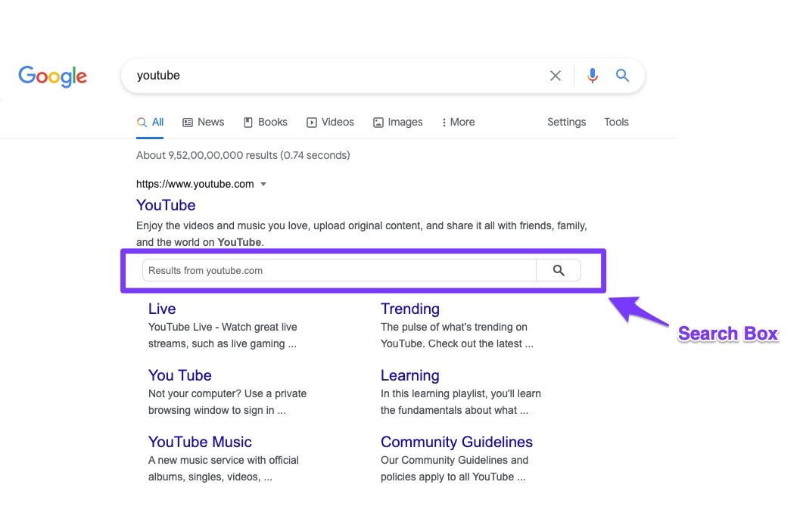Click the Tools button
The width and height of the screenshot is (800, 519).
pos(616,122)
